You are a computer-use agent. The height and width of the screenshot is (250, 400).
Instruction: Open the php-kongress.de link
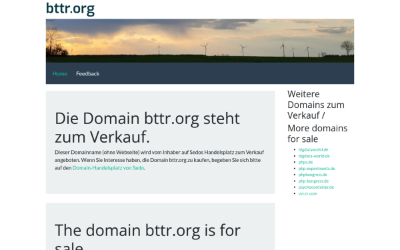(313, 181)
